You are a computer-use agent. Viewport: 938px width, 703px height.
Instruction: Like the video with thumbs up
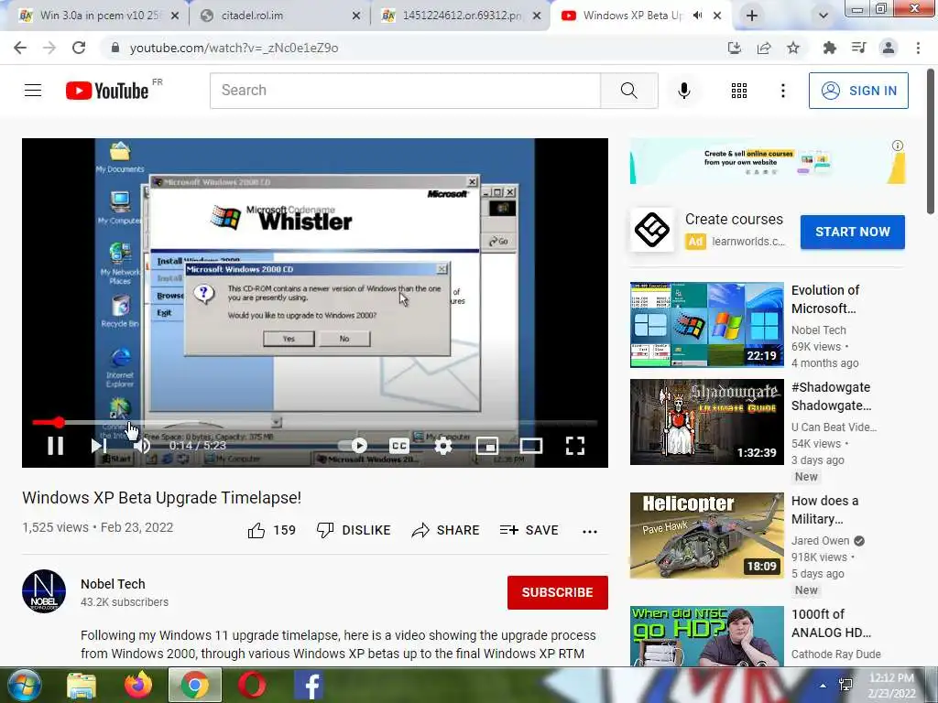tap(271, 530)
